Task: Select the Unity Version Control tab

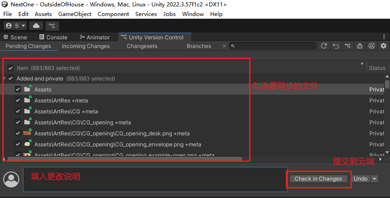Action: [155, 37]
